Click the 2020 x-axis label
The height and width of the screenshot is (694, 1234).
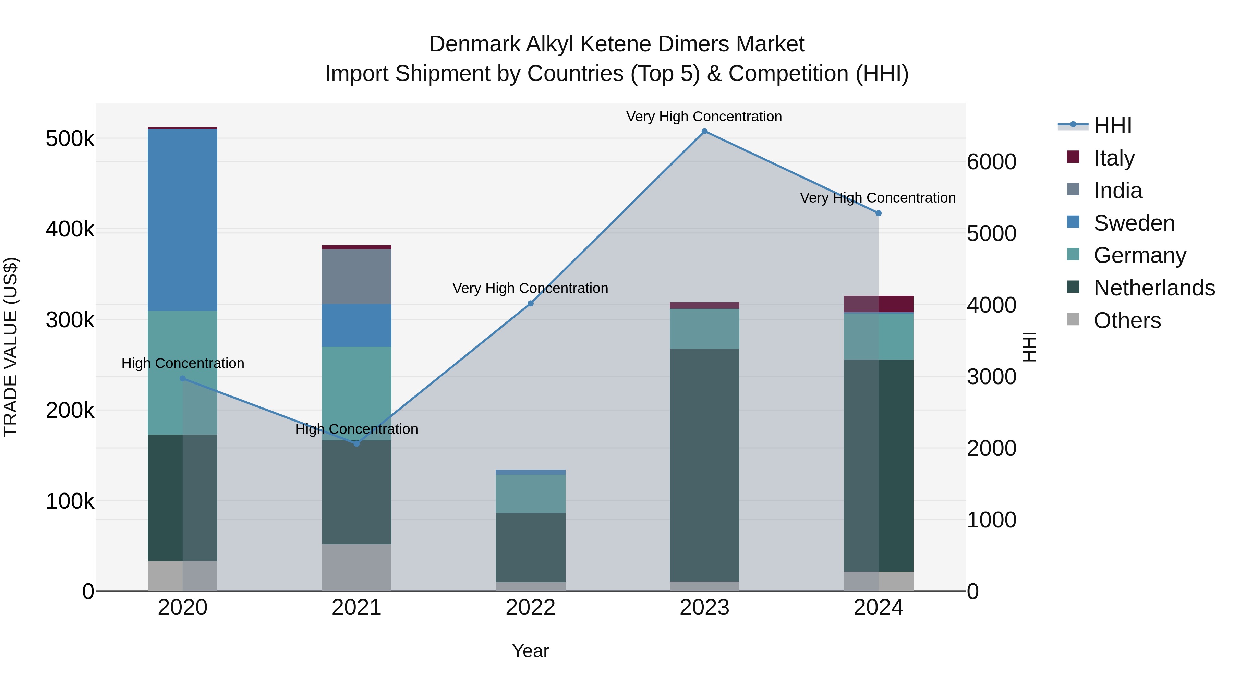[x=182, y=608]
